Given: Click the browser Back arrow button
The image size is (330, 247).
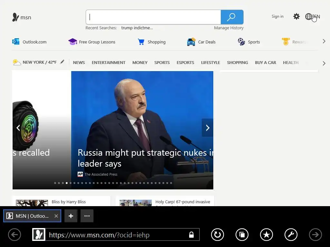Looking at the screenshot, I should coord(15,234).
